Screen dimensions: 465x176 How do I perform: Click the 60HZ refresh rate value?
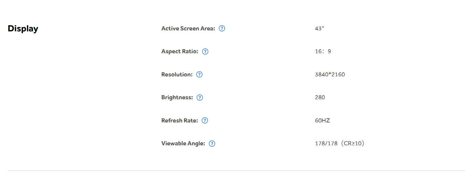[322, 120]
